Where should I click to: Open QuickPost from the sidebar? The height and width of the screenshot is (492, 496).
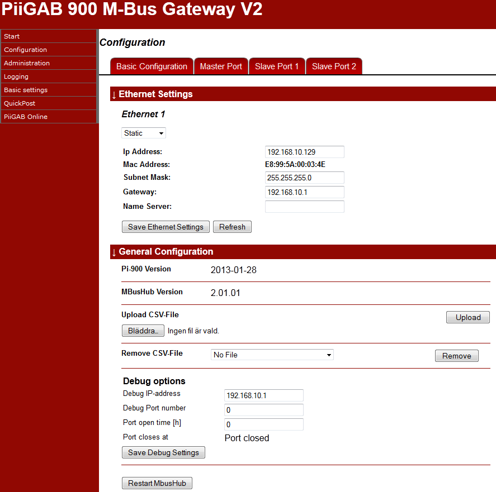tap(49, 103)
